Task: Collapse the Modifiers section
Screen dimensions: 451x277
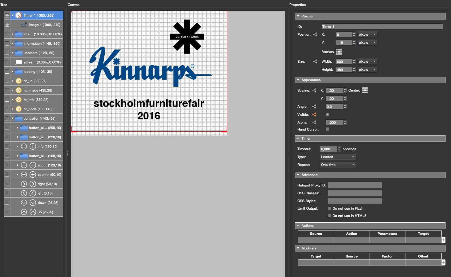Action: 298,248
